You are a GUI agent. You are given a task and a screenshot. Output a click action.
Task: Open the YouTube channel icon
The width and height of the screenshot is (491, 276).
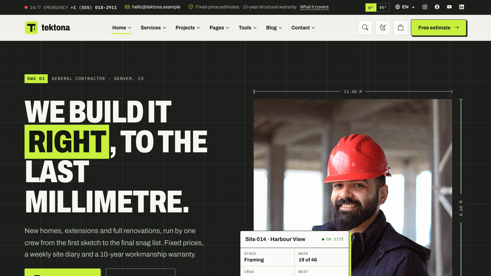point(449,7)
